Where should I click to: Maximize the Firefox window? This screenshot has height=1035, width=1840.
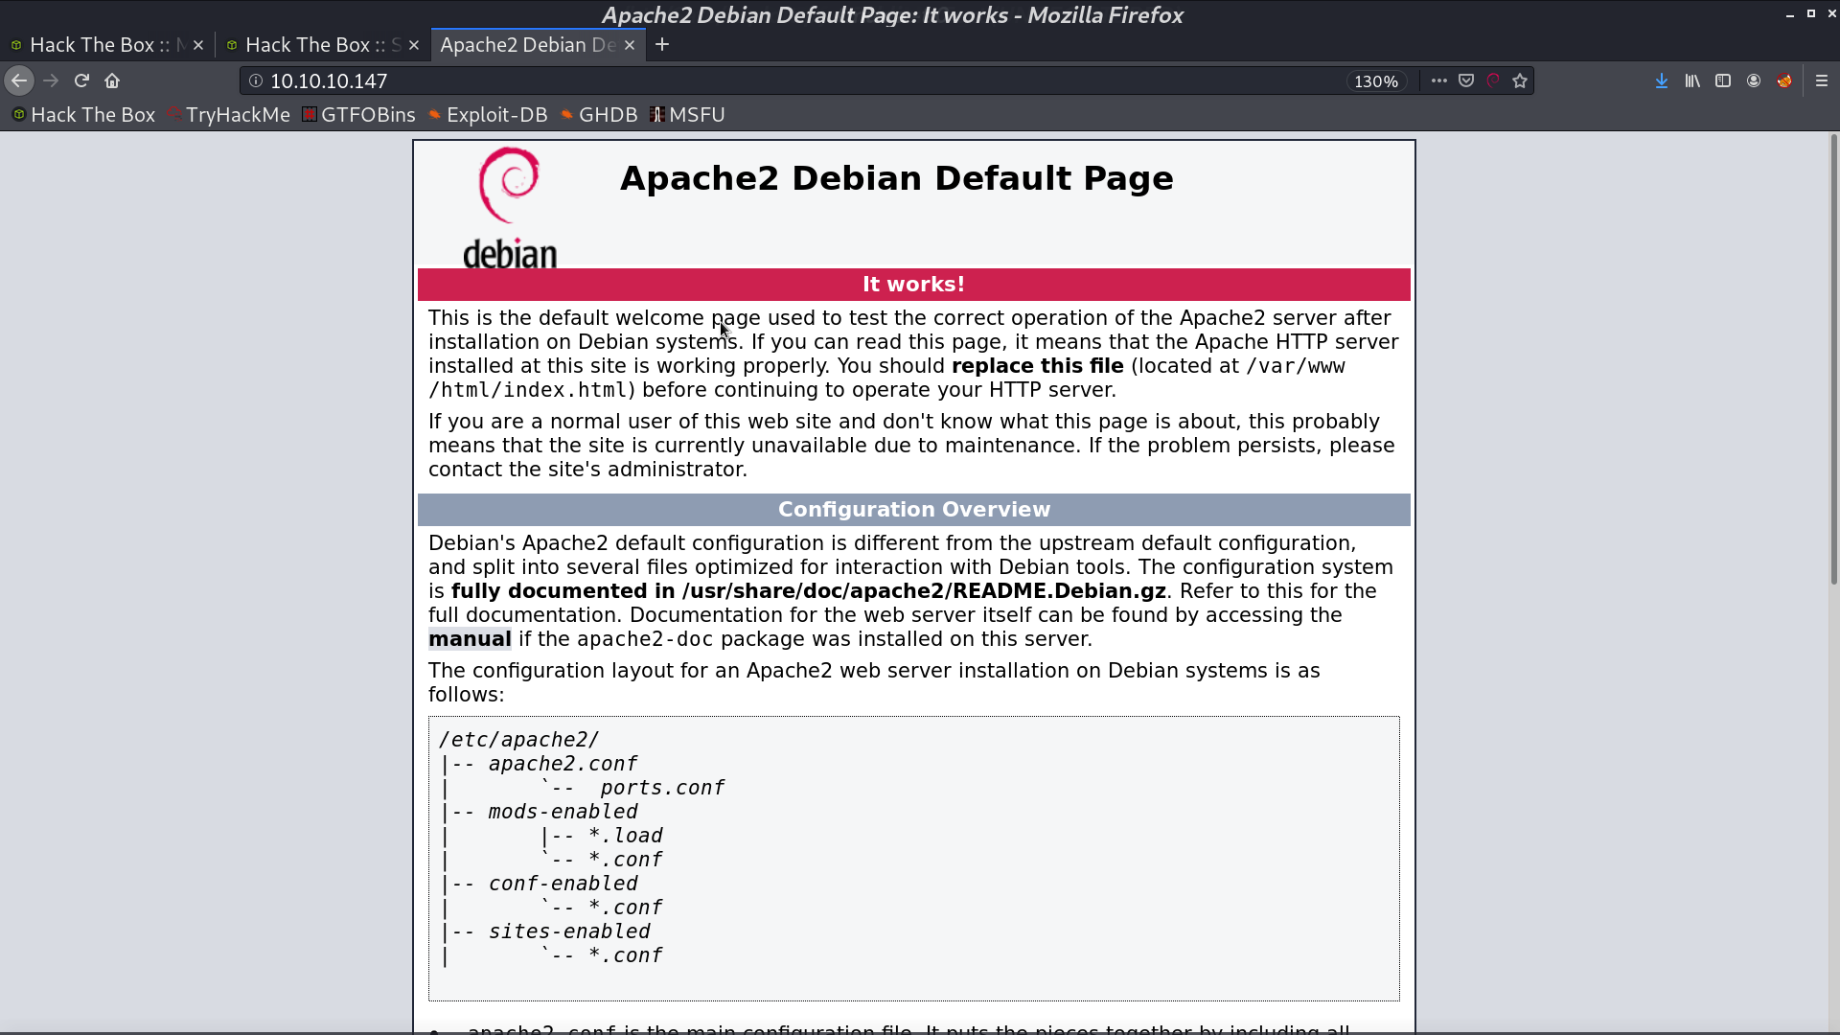(x=1810, y=14)
